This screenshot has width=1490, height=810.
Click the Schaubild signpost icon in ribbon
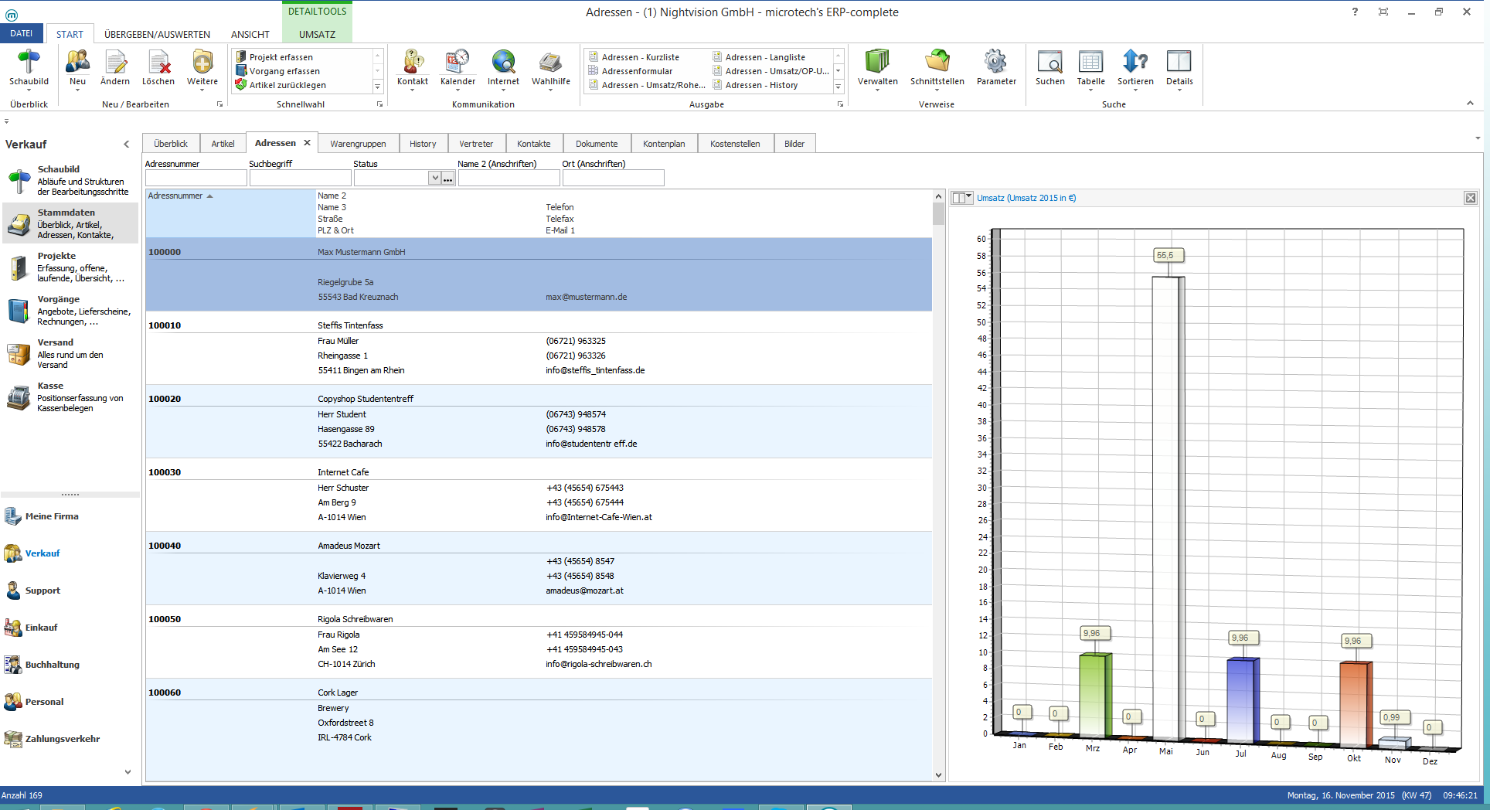tap(29, 62)
